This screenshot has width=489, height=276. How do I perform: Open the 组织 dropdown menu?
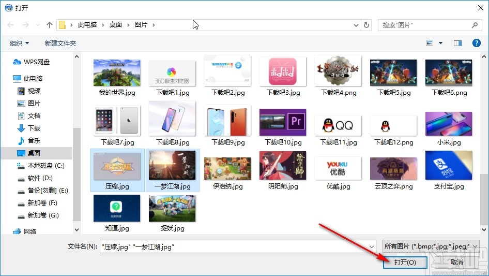(x=20, y=43)
